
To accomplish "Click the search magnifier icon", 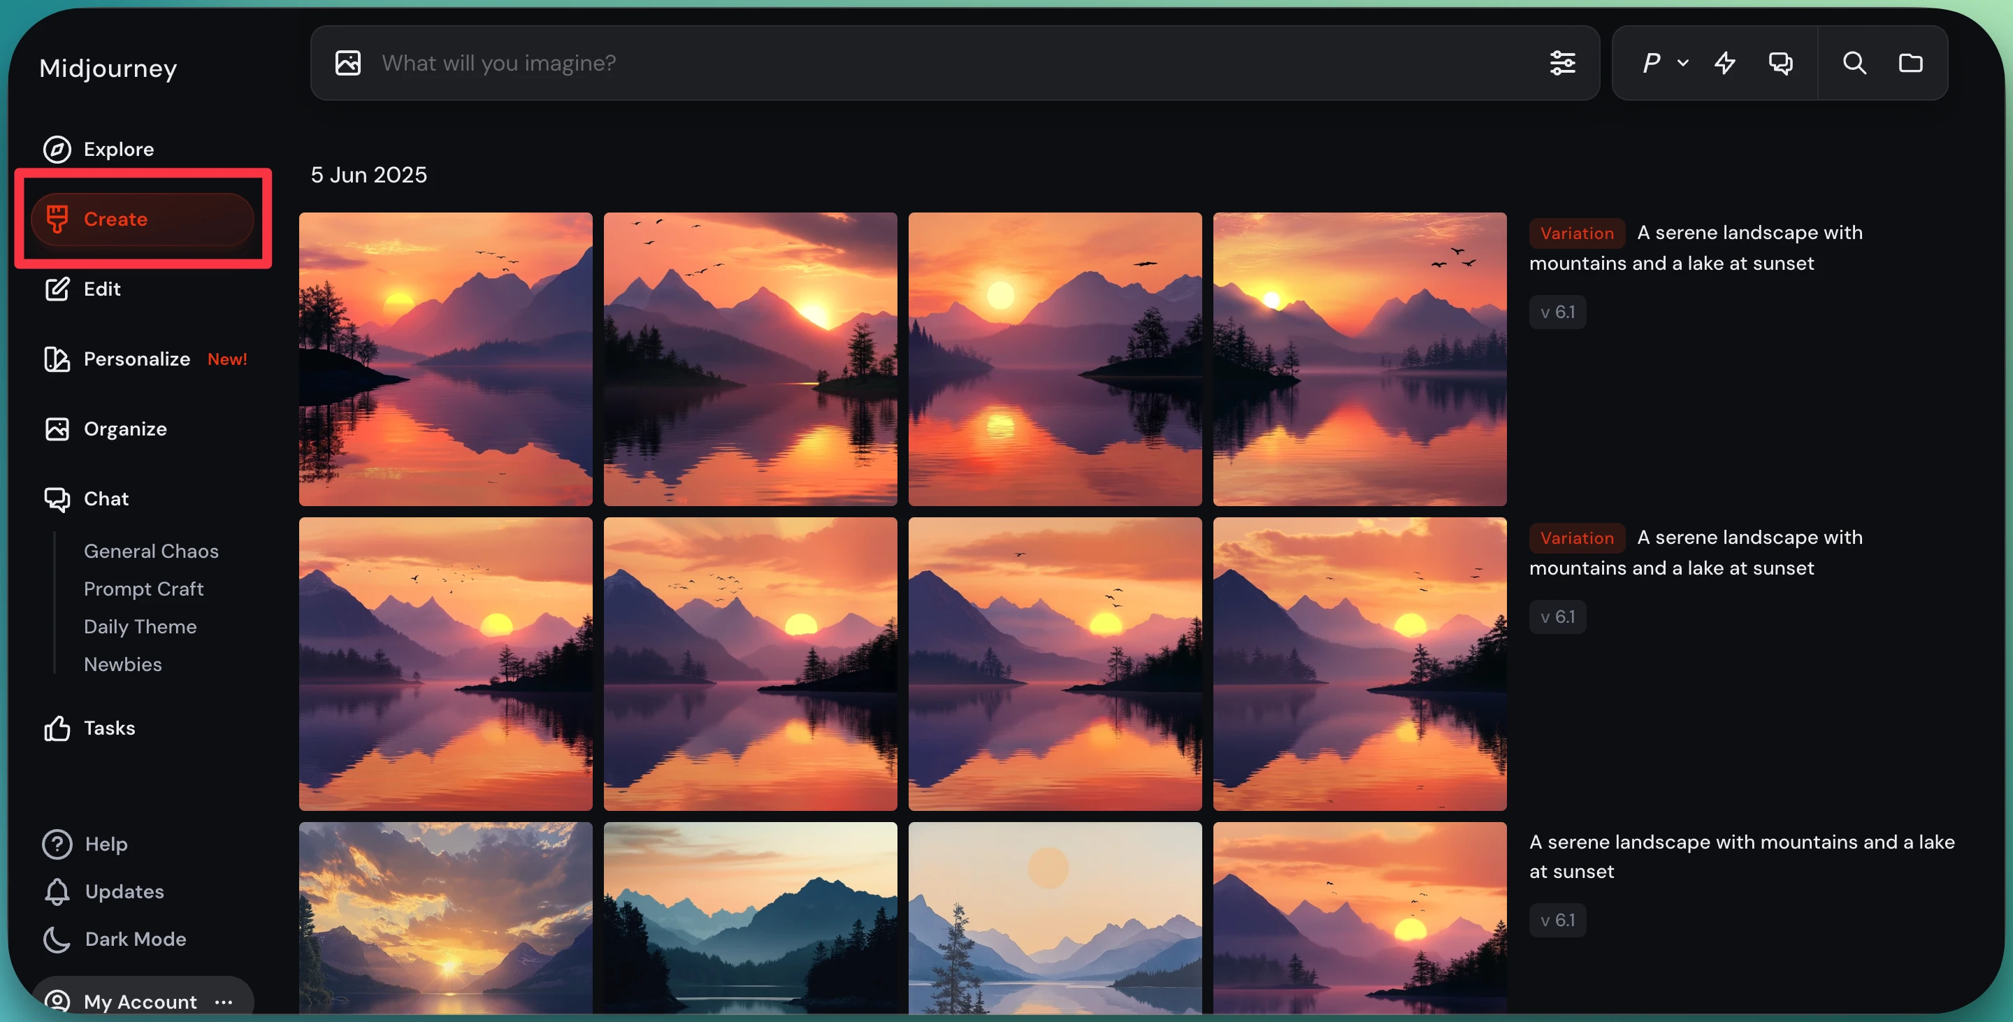I will click(x=1854, y=62).
